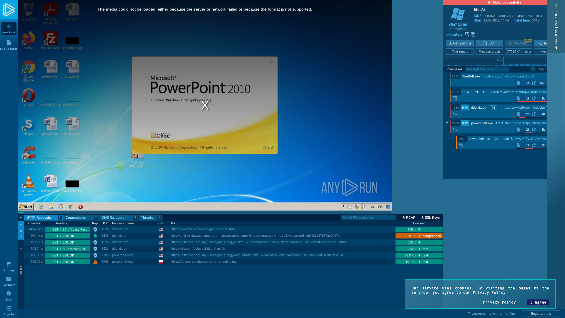Image resolution: width=565 pixels, height=318 pixels.
Task: Select the hitcross.rtf file icon
Action: (72, 12)
